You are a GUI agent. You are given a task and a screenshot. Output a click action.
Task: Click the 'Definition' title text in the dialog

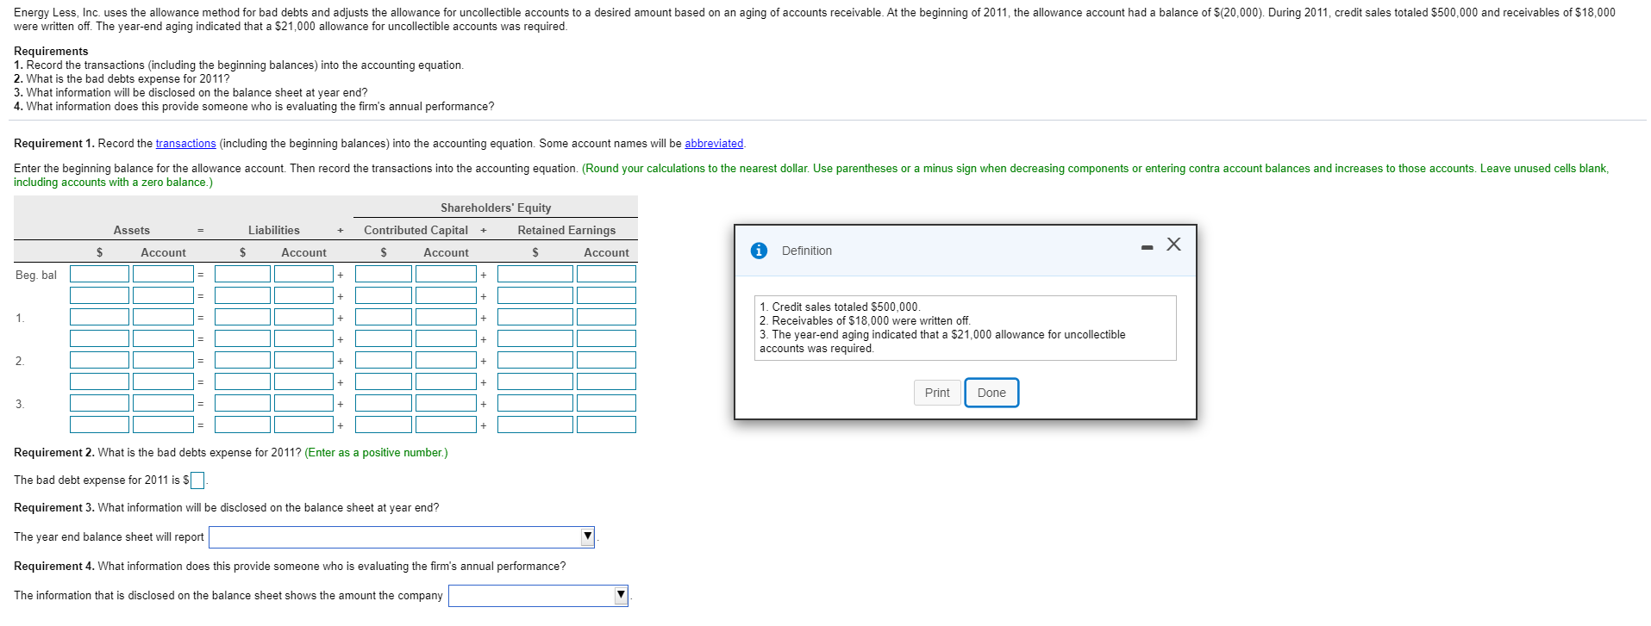point(807,251)
